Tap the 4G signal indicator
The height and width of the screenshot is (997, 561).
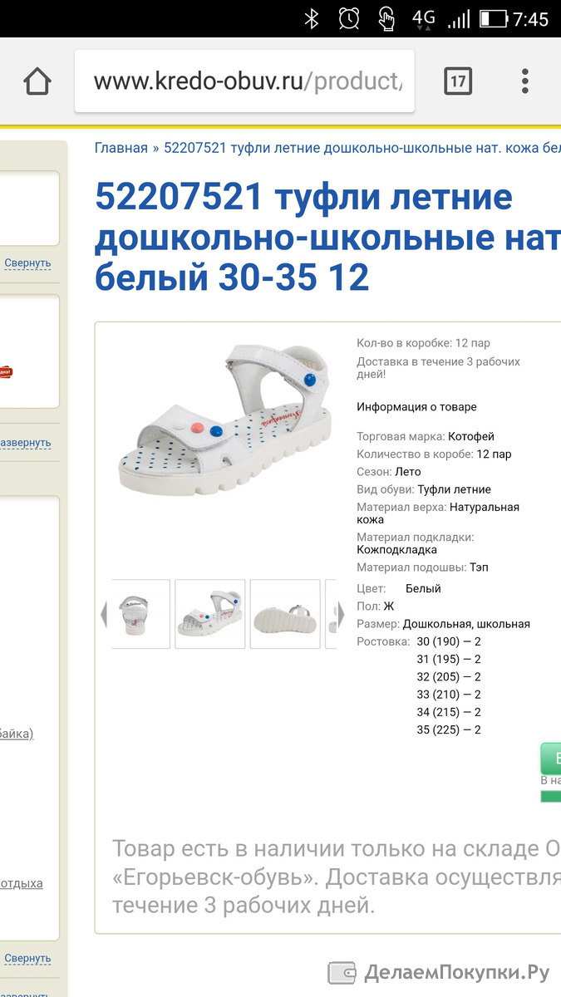tap(424, 18)
